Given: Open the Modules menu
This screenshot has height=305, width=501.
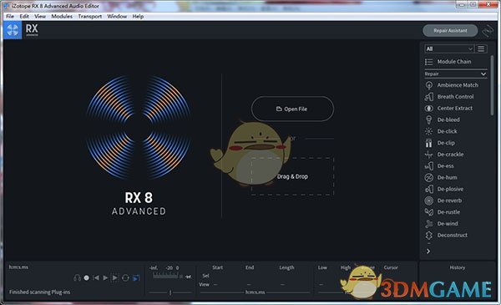Looking at the screenshot, I should tap(62, 17).
